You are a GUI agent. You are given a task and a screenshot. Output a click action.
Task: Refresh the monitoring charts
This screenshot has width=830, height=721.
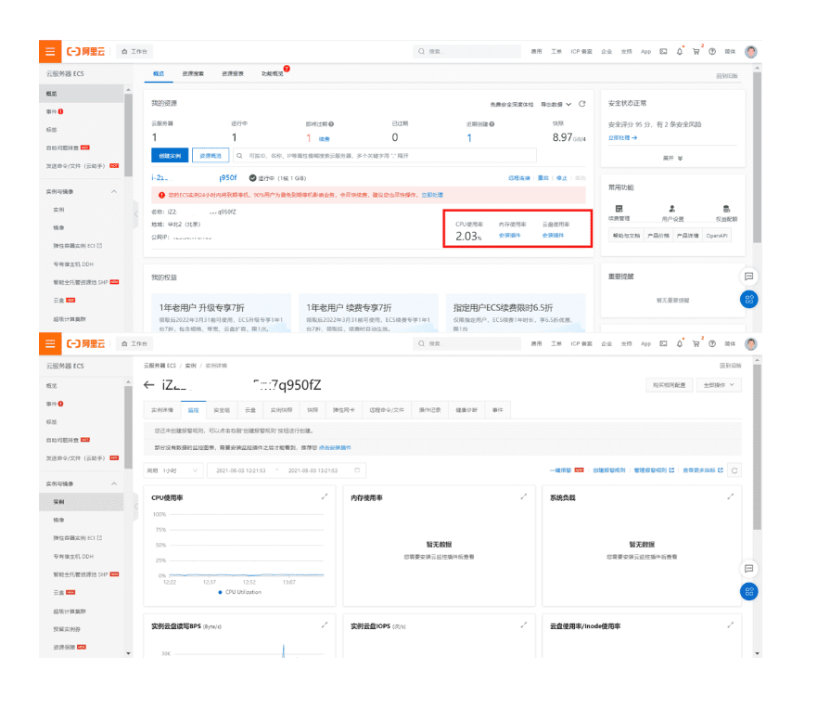pyautogui.click(x=734, y=470)
